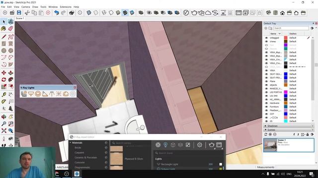
Task: Click the Print icon
Action: coord(72,13)
